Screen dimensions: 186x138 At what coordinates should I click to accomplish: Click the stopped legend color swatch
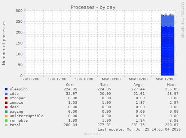6,98
